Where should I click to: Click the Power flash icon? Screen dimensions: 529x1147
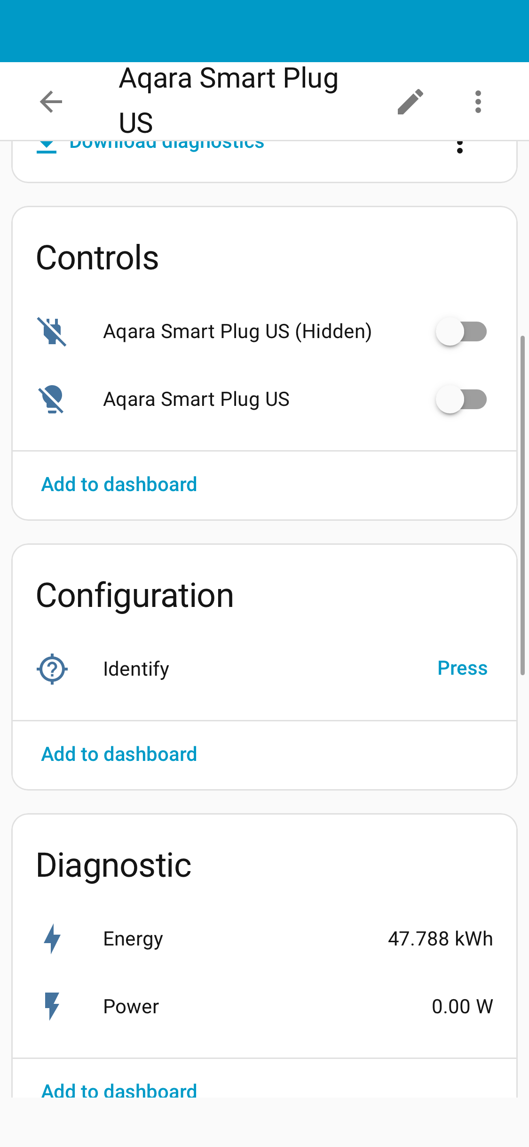[x=52, y=1006]
